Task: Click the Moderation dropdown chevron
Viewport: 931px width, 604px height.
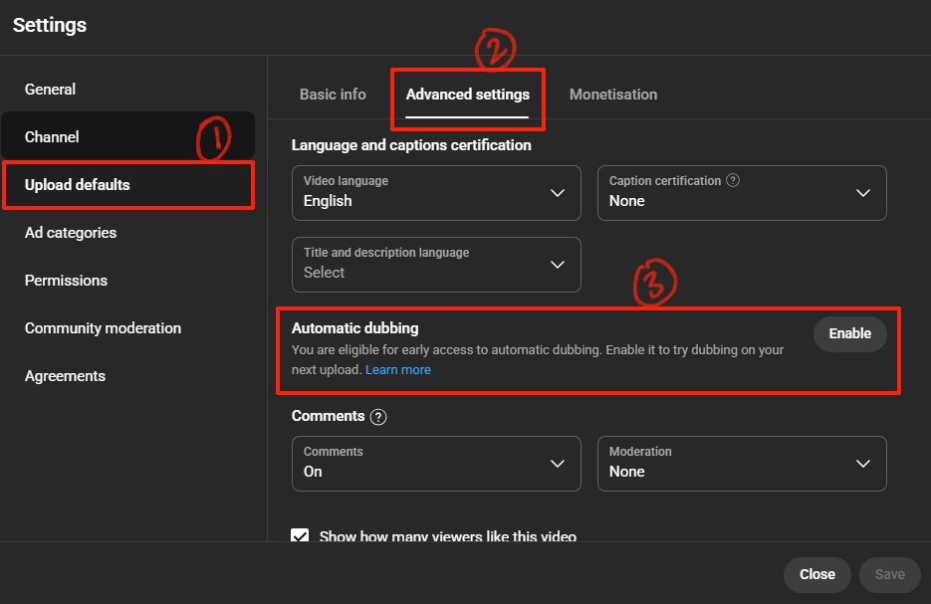Action: coord(864,464)
